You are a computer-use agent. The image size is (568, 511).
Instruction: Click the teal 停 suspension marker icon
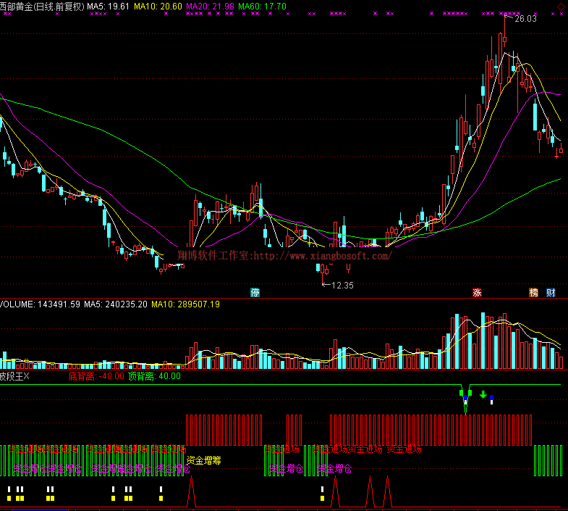(x=255, y=293)
